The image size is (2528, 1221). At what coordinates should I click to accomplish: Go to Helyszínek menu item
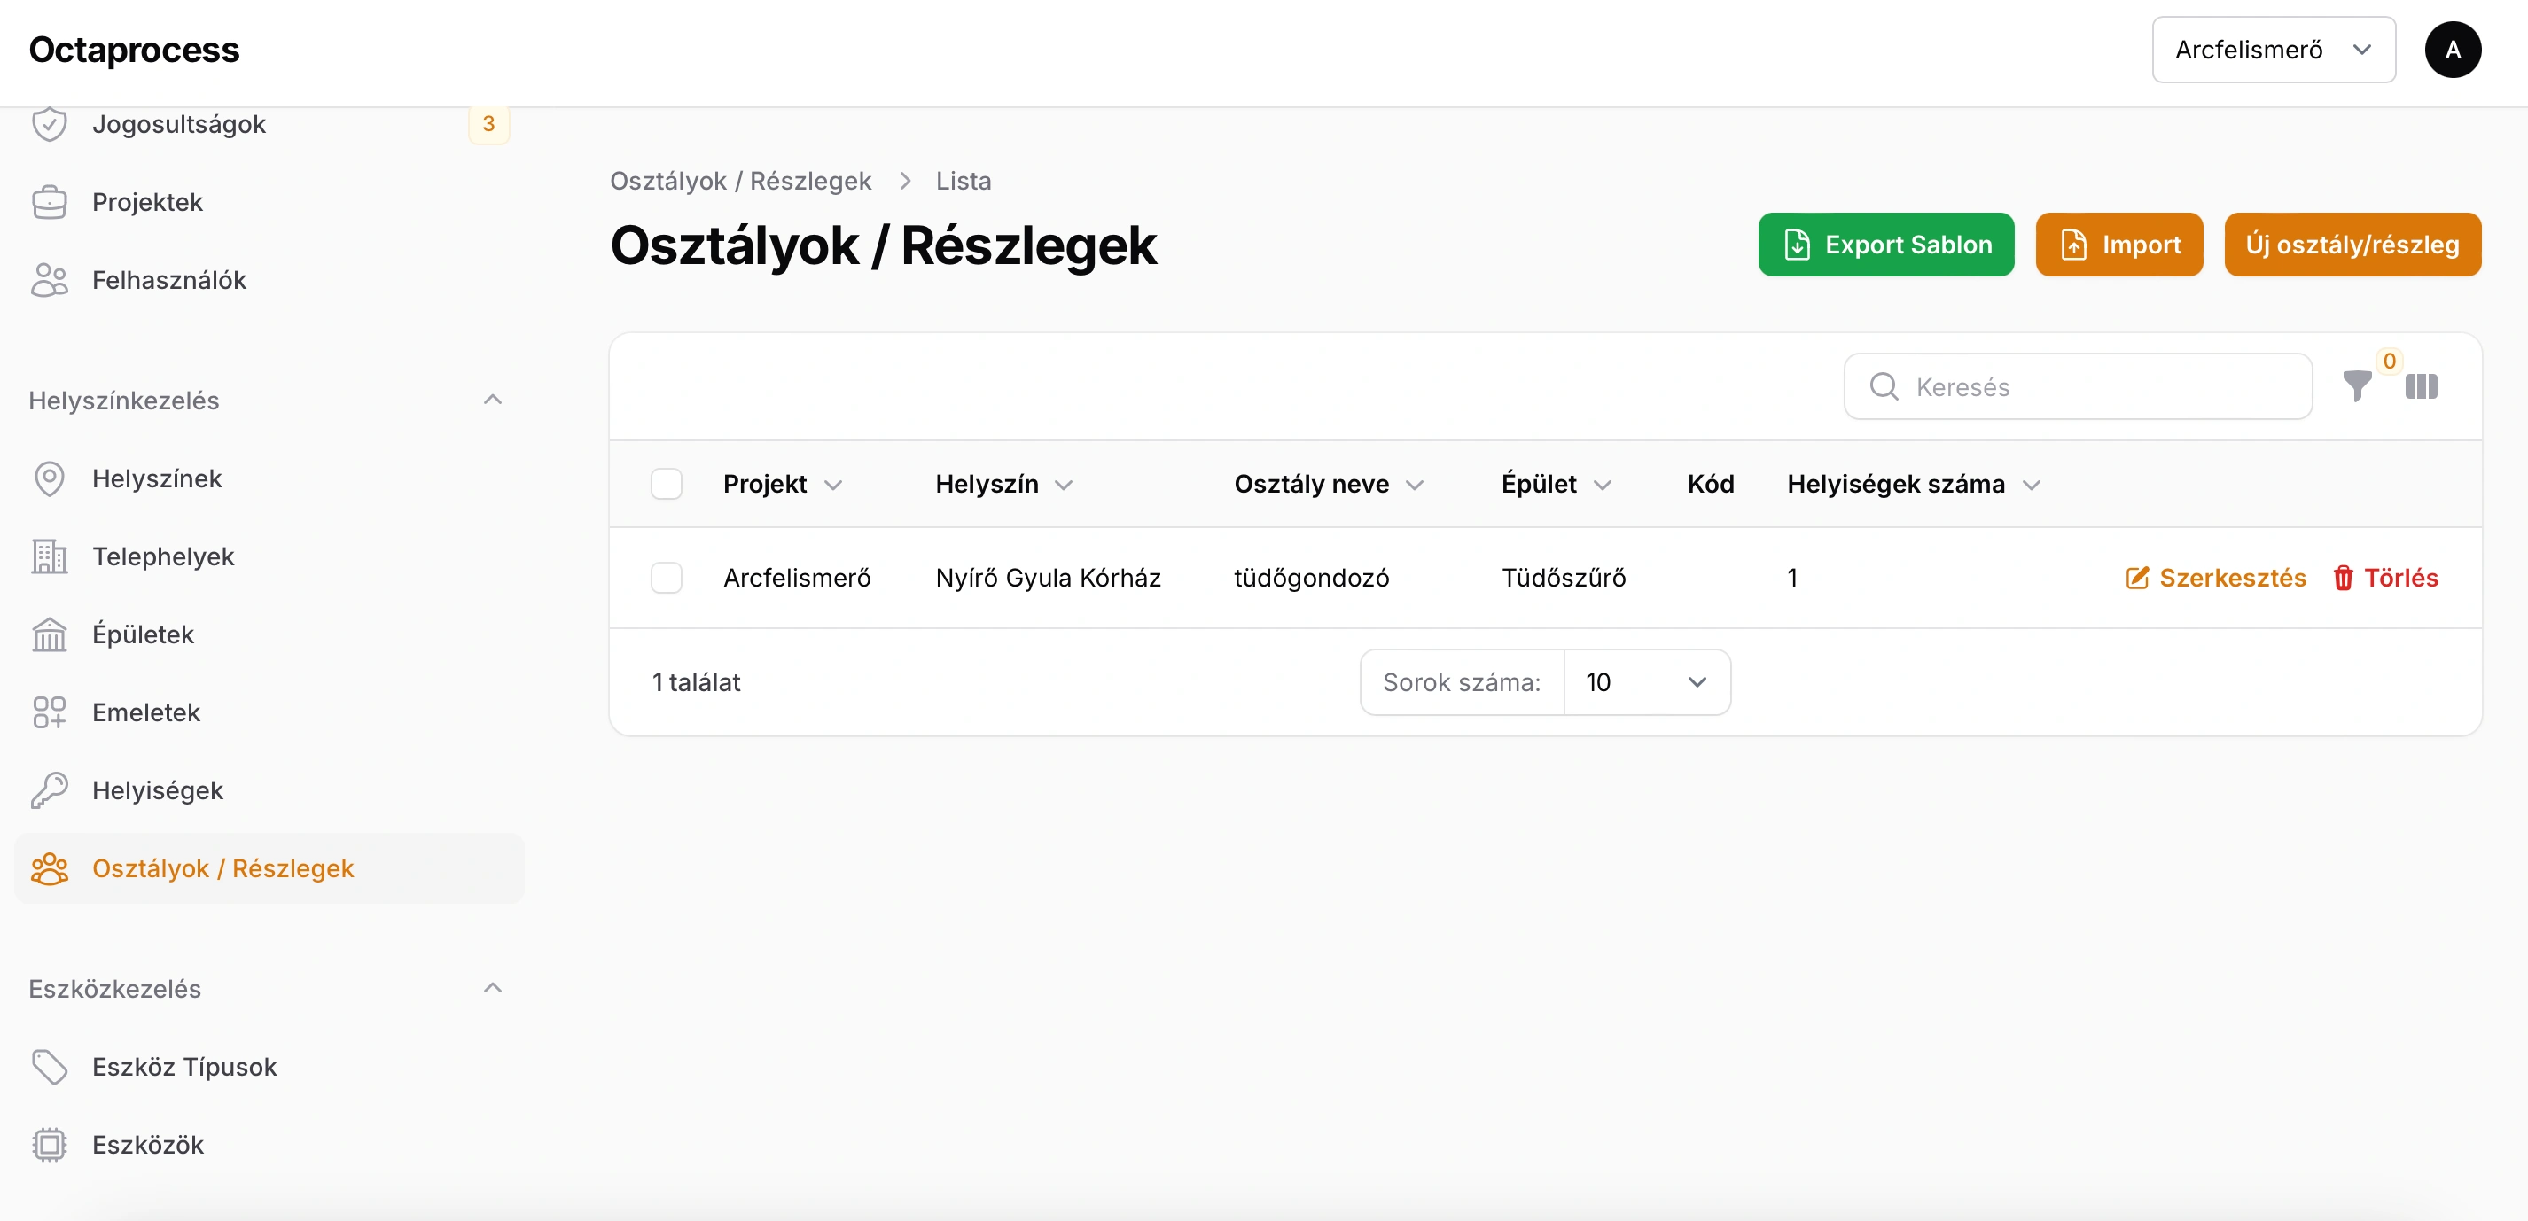[157, 478]
